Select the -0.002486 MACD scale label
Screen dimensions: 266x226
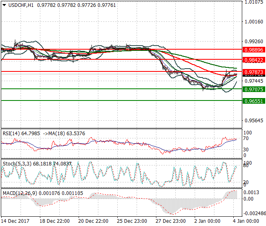pos(254,213)
